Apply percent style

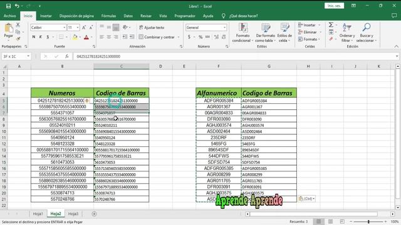[200, 37]
